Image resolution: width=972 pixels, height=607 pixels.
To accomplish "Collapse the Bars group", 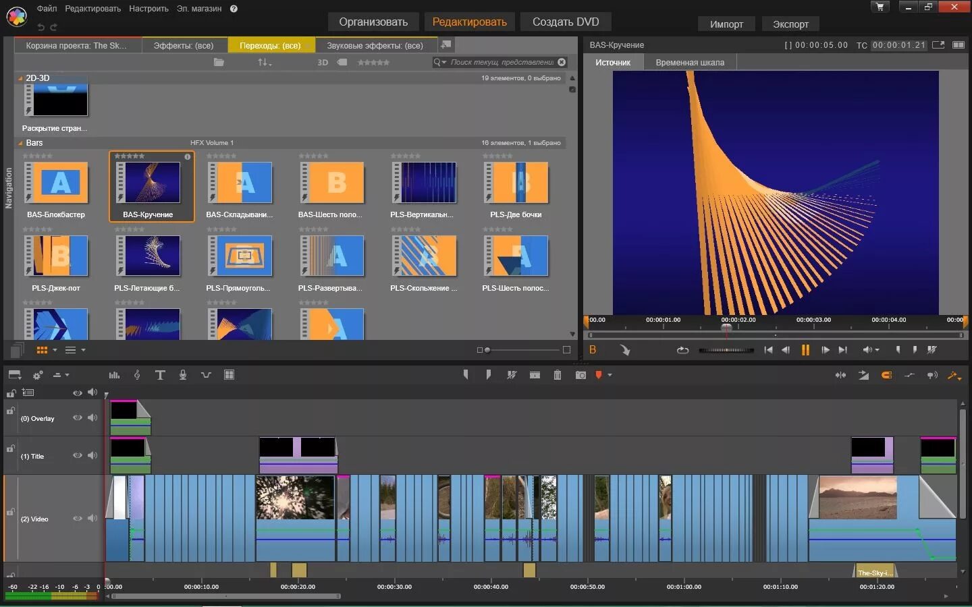I will [20, 143].
